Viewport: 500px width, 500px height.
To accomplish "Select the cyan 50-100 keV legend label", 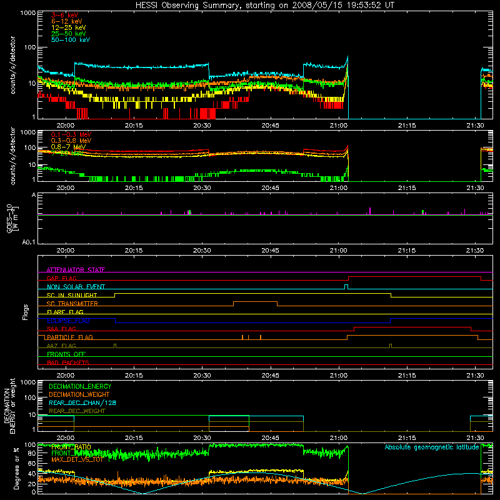I will (71, 40).
